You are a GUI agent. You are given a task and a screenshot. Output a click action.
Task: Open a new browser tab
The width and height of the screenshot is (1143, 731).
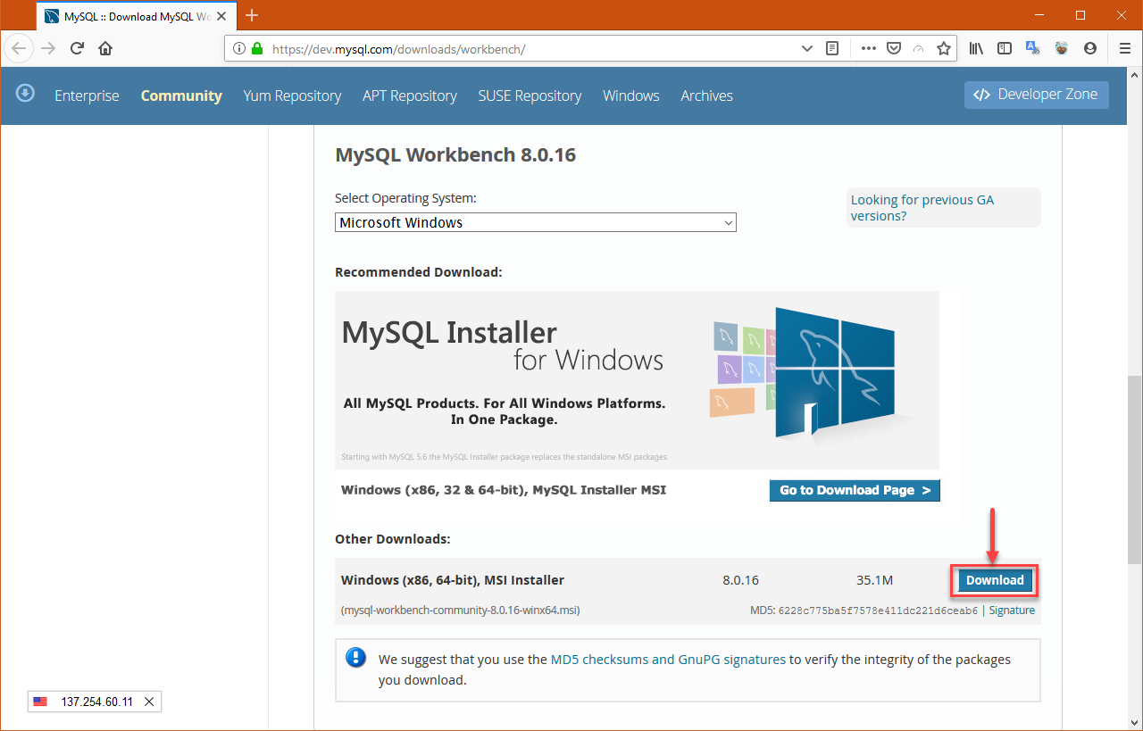click(252, 15)
